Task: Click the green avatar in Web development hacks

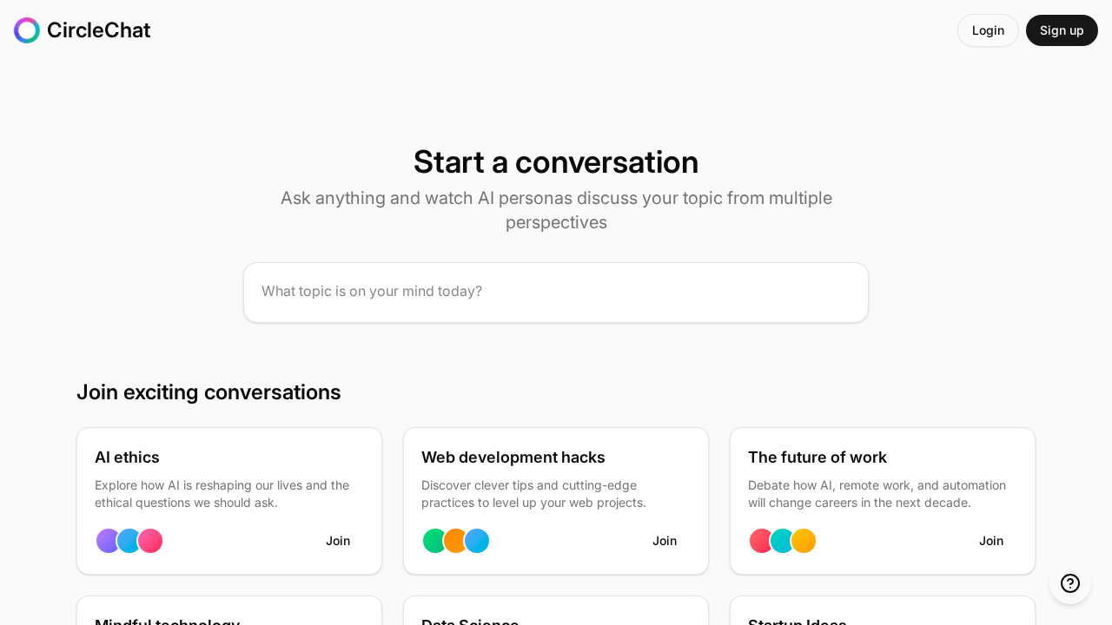Action: coord(434,541)
